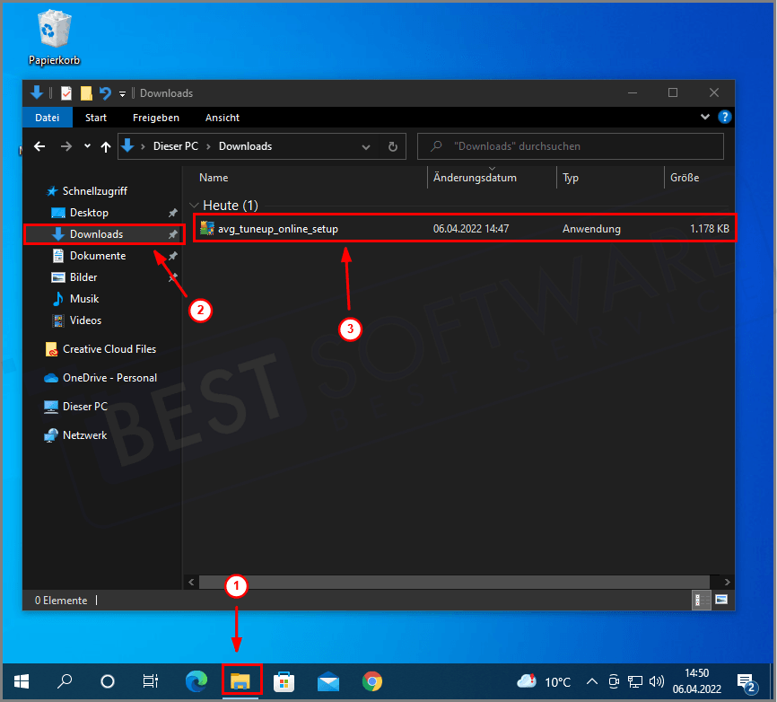This screenshot has width=777, height=702.
Task: Refresh the Downloads folder view
Action: 393,145
